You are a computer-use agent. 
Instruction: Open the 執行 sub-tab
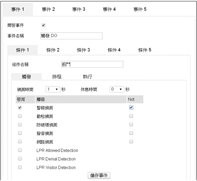pos(87,77)
